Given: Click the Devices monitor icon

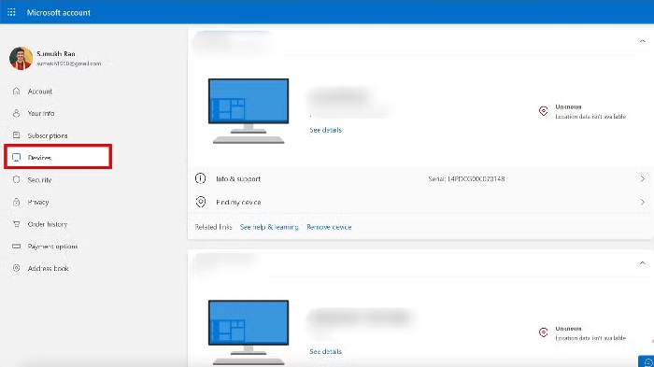Looking at the screenshot, I should pyautogui.click(x=16, y=157).
